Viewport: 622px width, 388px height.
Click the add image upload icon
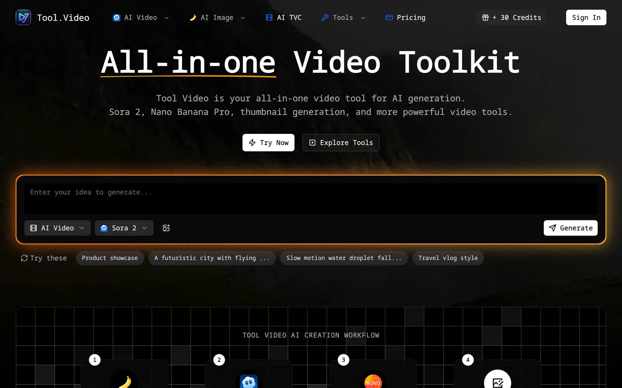pyautogui.click(x=166, y=228)
